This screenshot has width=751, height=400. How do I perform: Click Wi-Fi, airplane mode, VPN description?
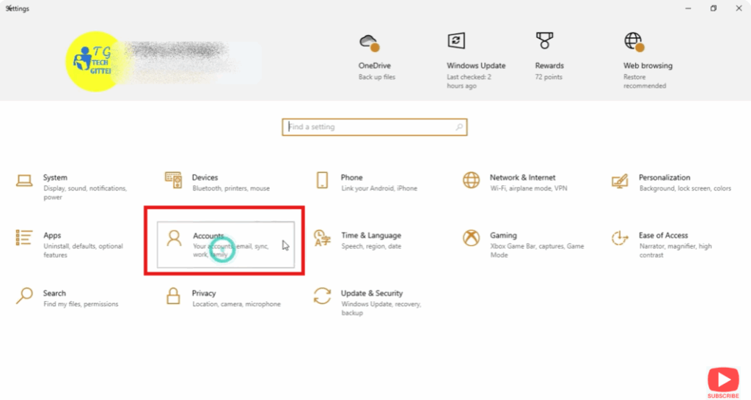tap(529, 188)
